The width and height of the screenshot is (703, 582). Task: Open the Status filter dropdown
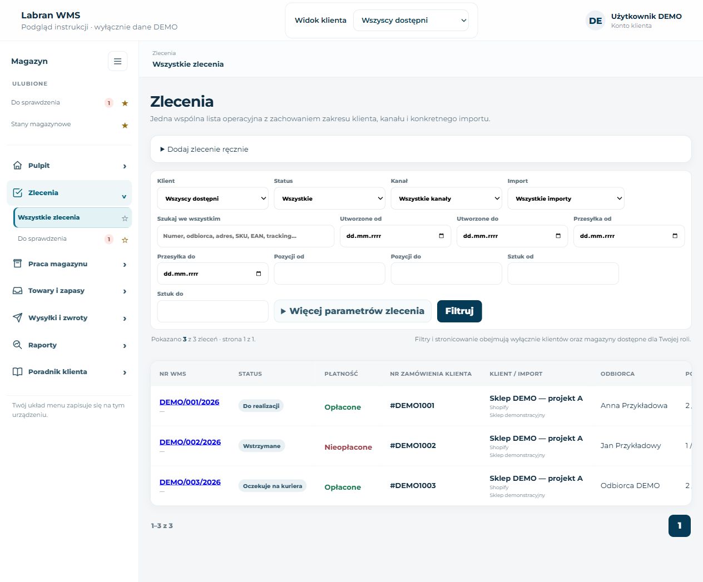(x=330, y=198)
